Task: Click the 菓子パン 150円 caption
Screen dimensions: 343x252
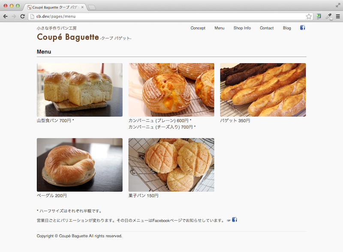Action: [x=143, y=195]
